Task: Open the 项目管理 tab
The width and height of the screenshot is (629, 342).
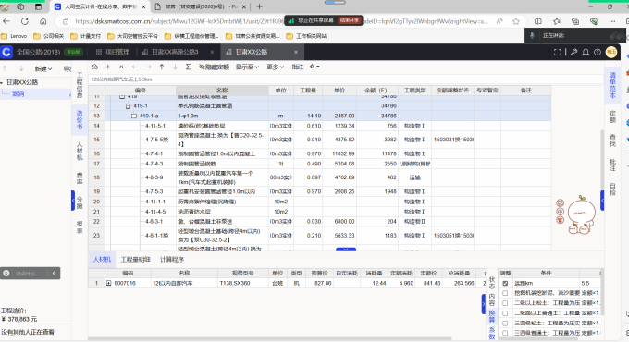Action: (x=113, y=52)
